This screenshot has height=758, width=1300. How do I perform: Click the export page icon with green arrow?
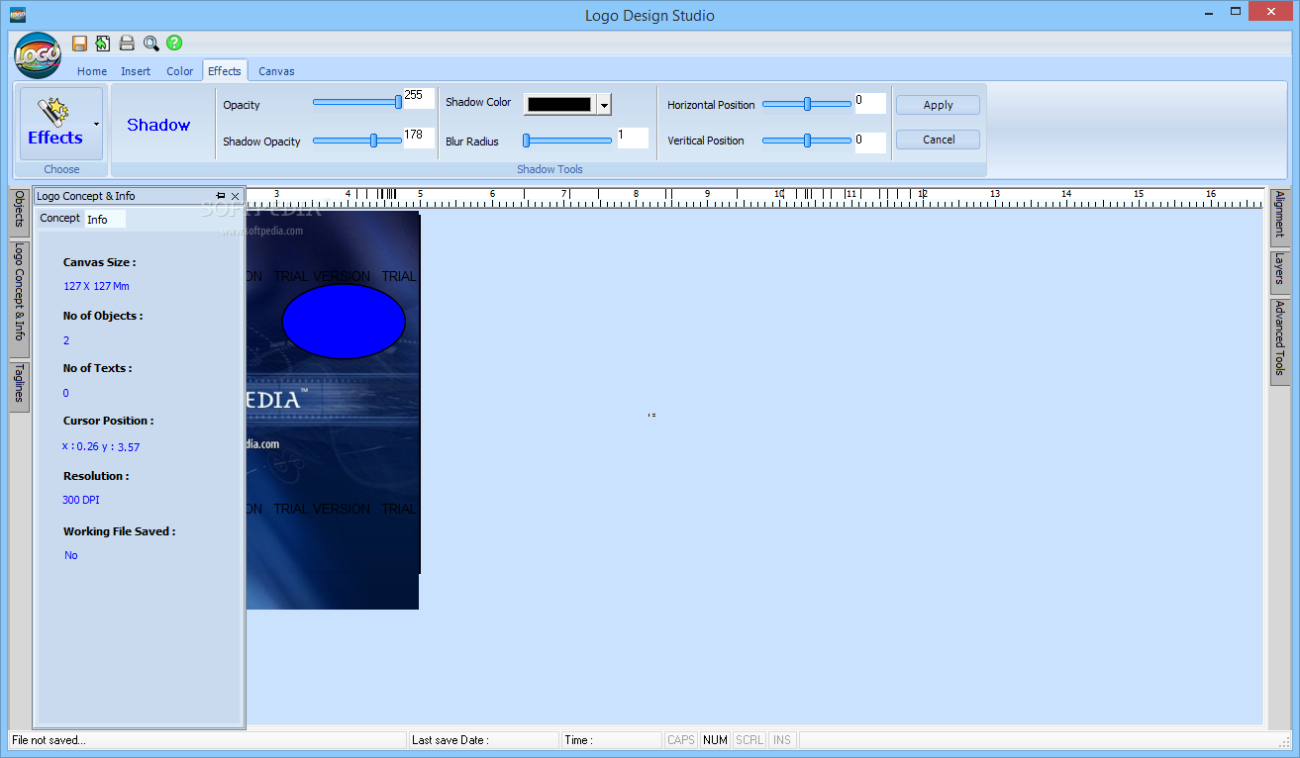[103, 43]
